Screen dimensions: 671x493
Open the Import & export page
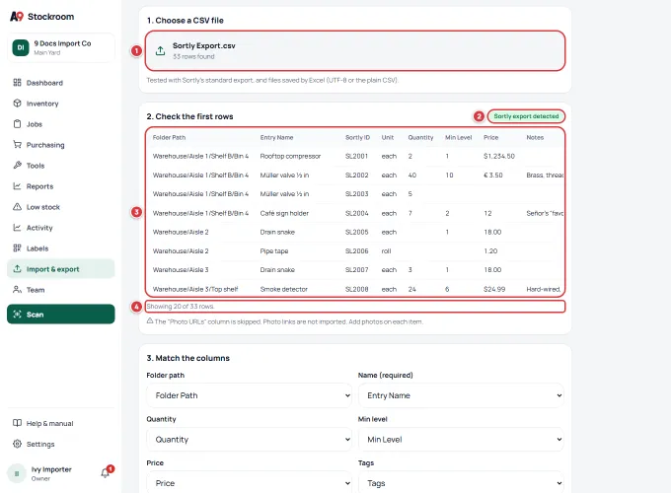click(61, 268)
